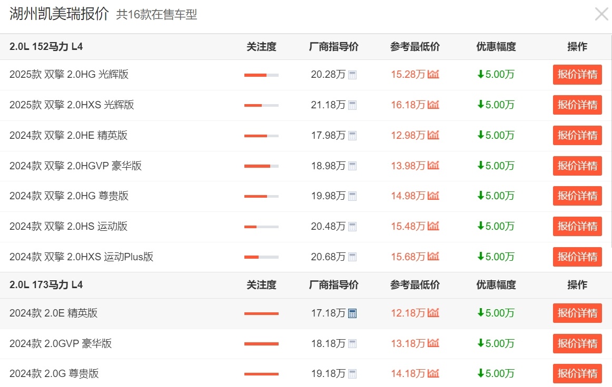This screenshot has height=387, width=612.
Task: Click 参考最低价 column header in 152马力 section
Action: click(x=415, y=47)
